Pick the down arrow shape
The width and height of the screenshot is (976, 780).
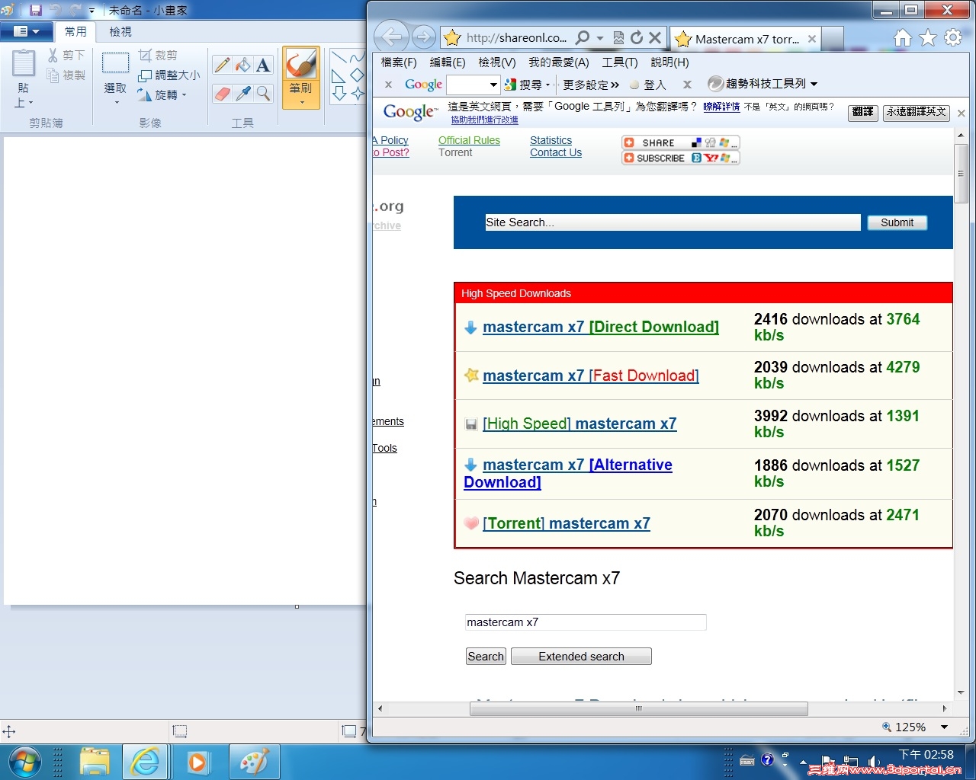point(339,93)
